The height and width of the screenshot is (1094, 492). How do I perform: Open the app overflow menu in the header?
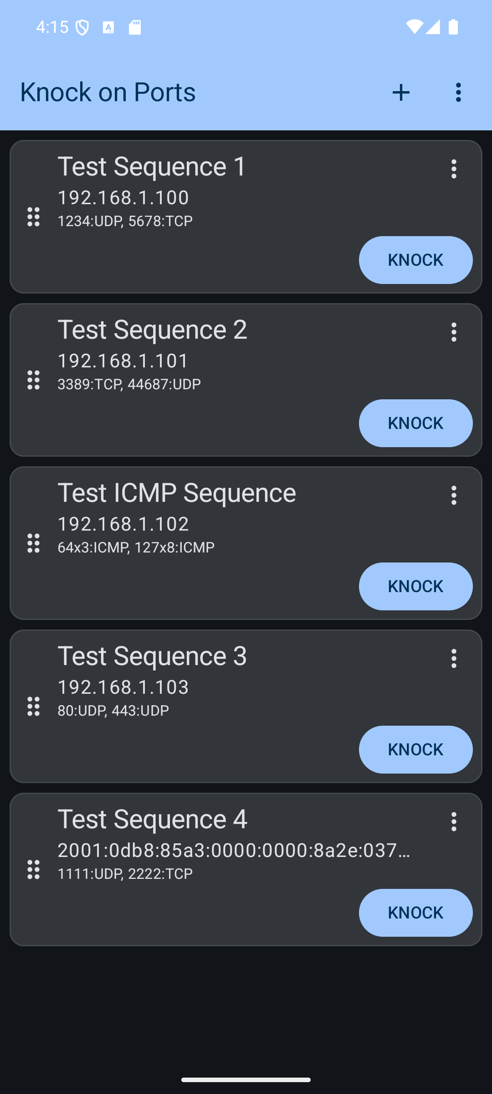pos(458,93)
